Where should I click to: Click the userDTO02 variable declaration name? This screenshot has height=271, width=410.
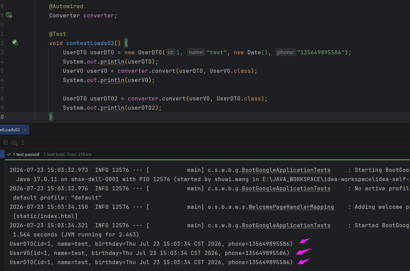click(104, 98)
